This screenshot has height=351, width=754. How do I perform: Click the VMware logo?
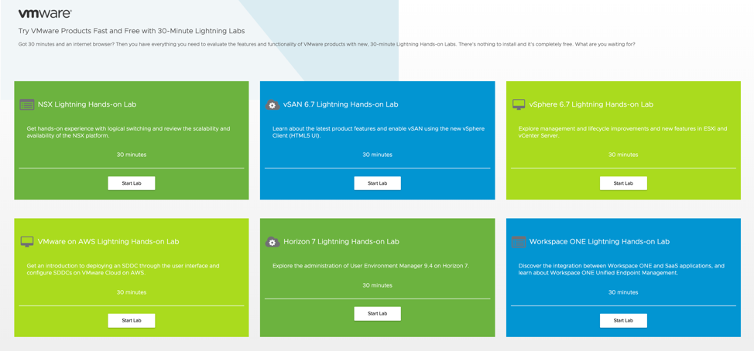tap(45, 13)
